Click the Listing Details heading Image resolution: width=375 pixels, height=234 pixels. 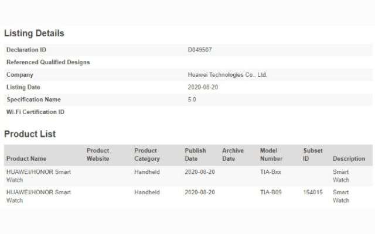pyautogui.click(x=34, y=33)
